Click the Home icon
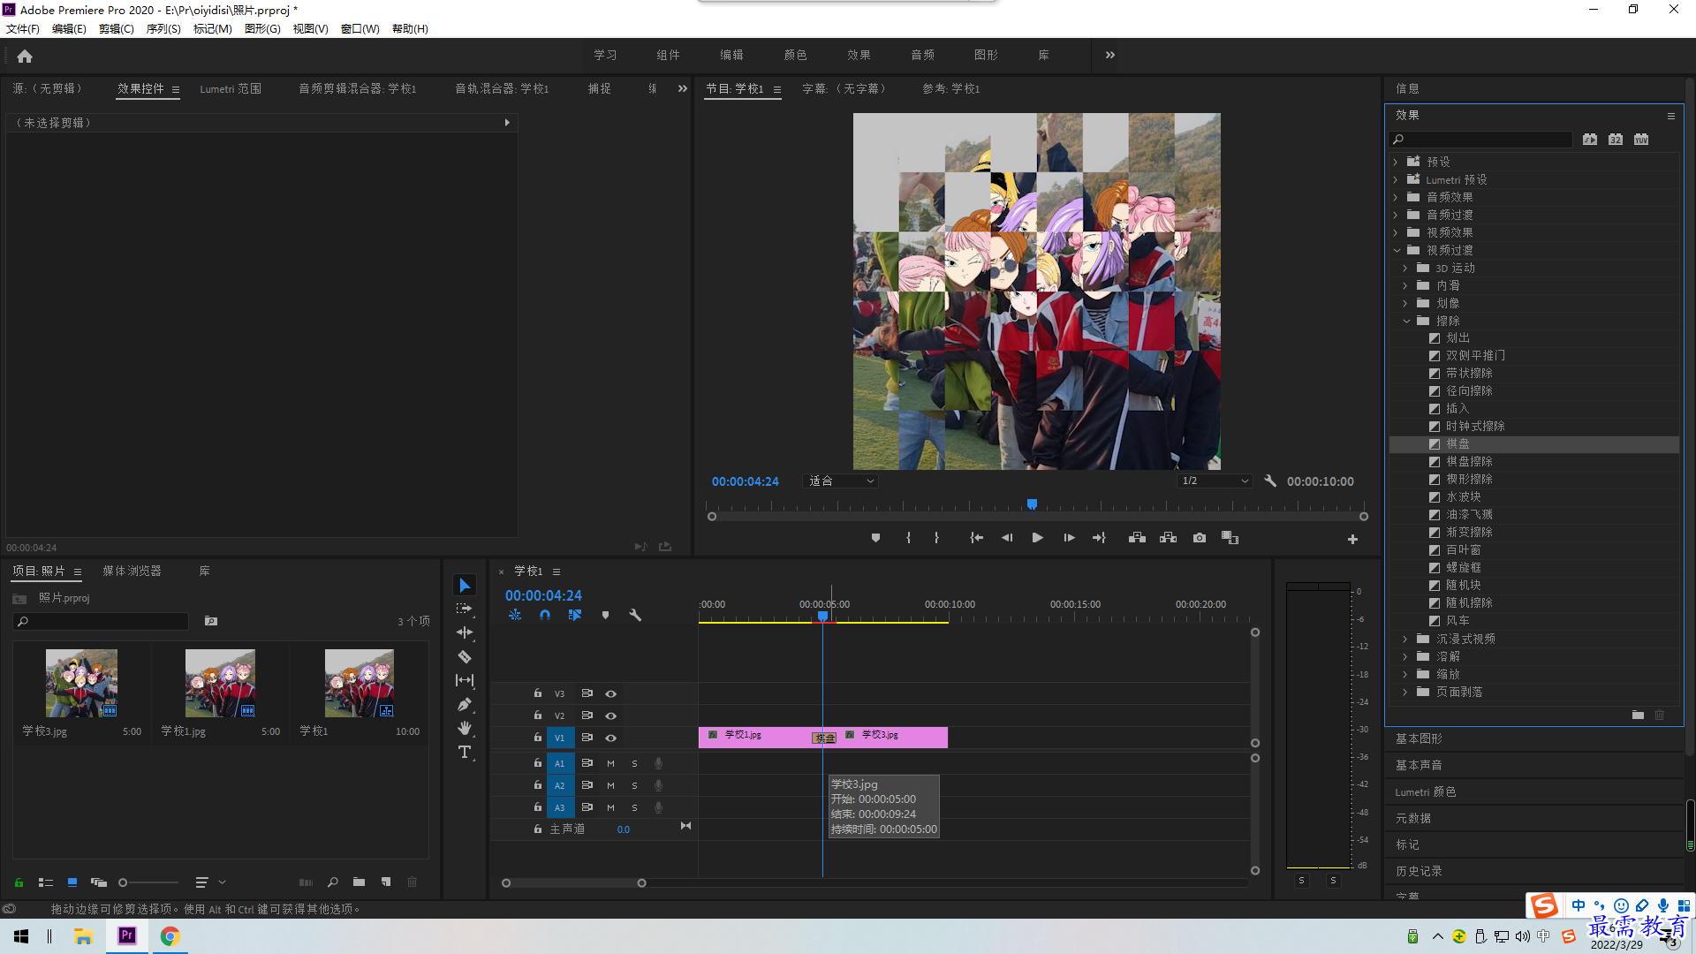The image size is (1696, 954). (25, 56)
